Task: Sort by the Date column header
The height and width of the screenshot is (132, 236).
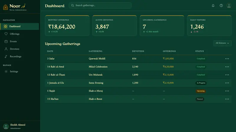Action: tap(50, 51)
